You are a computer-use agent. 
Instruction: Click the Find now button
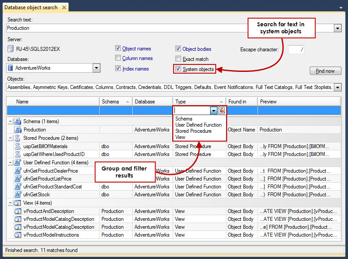325,71
